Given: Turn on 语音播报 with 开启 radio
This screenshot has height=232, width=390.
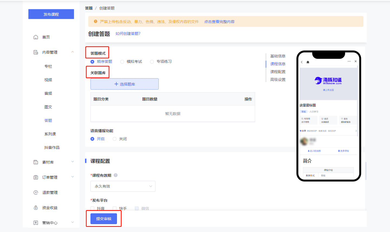Looking at the screenshot, I should (x=92, y=139).
